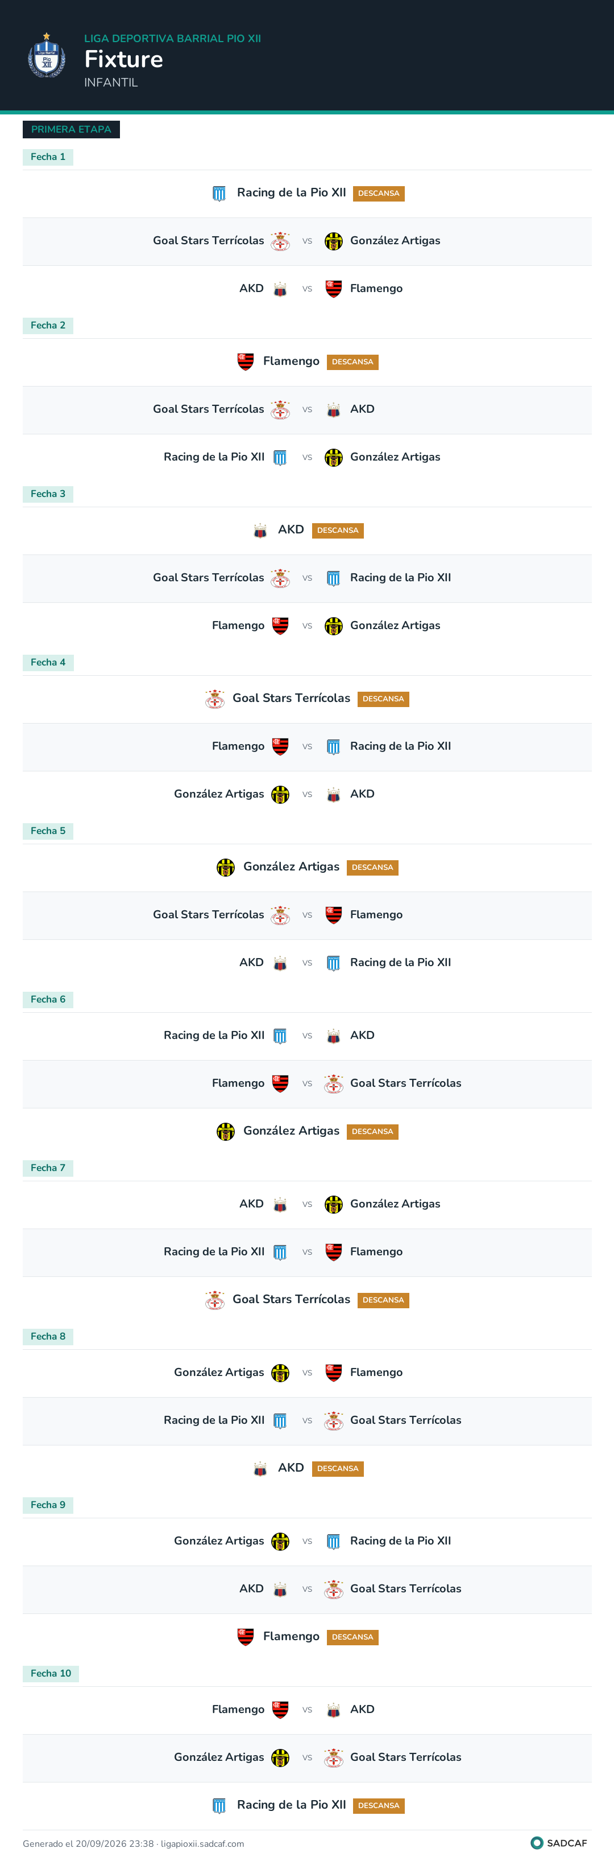Click DESCANSA badge next to Racing in Fecha 1
The image size is (614, 1873).
pos(378,194)
